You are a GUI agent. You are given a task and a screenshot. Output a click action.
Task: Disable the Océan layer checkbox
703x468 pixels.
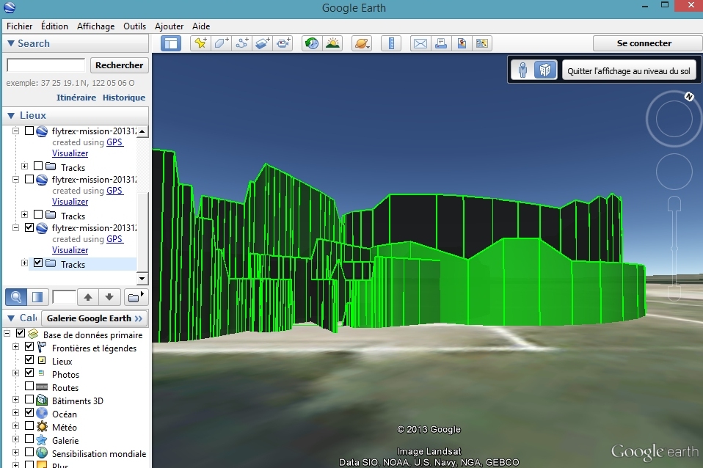29,412
